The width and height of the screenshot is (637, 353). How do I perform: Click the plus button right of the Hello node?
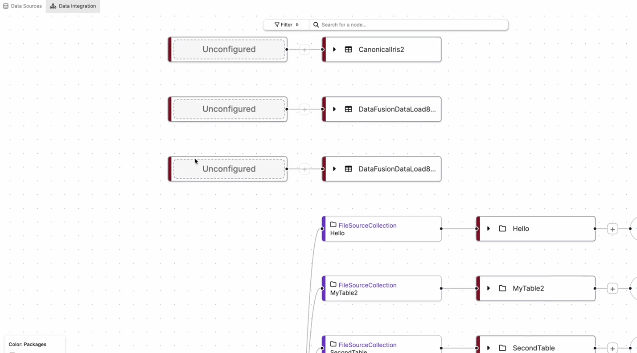[x=612, y=229]
